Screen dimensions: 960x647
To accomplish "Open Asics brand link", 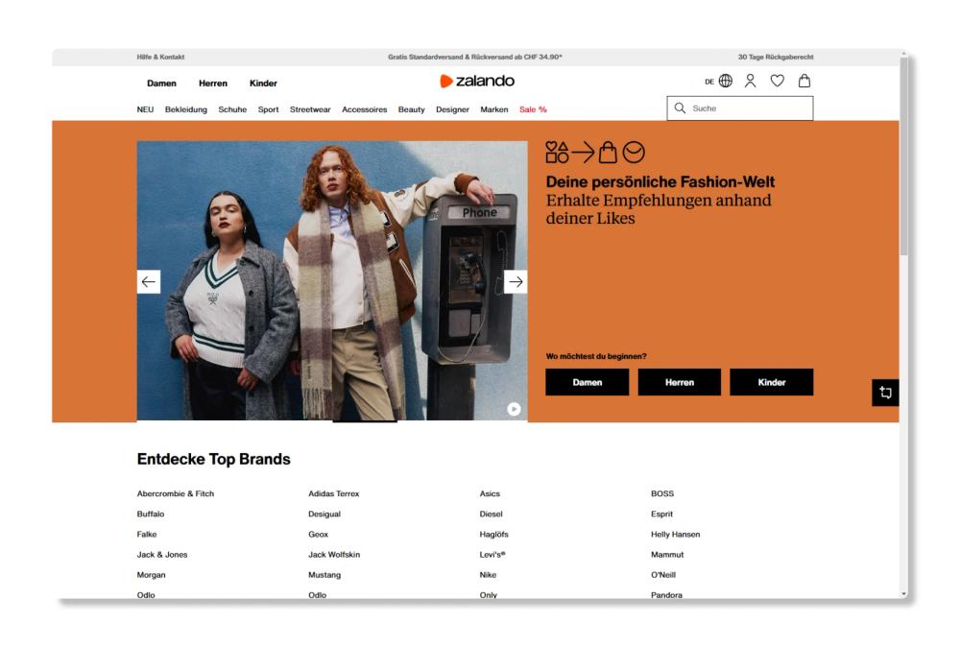I will [490, 493].
